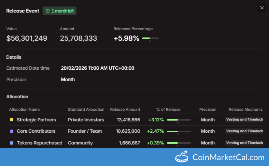The image size is (269, 166).
Task: Open the Tokens Repurchased allocation row
Action: click(x=40, y=143)
